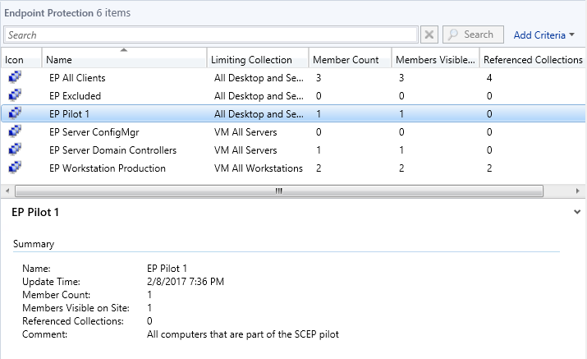Sort by the Member Count column
The width and height of the screenshot is (587, 359).
348,60
